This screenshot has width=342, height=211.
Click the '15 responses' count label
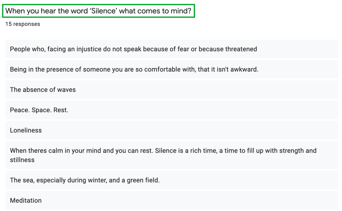click(x=23, y=24)
